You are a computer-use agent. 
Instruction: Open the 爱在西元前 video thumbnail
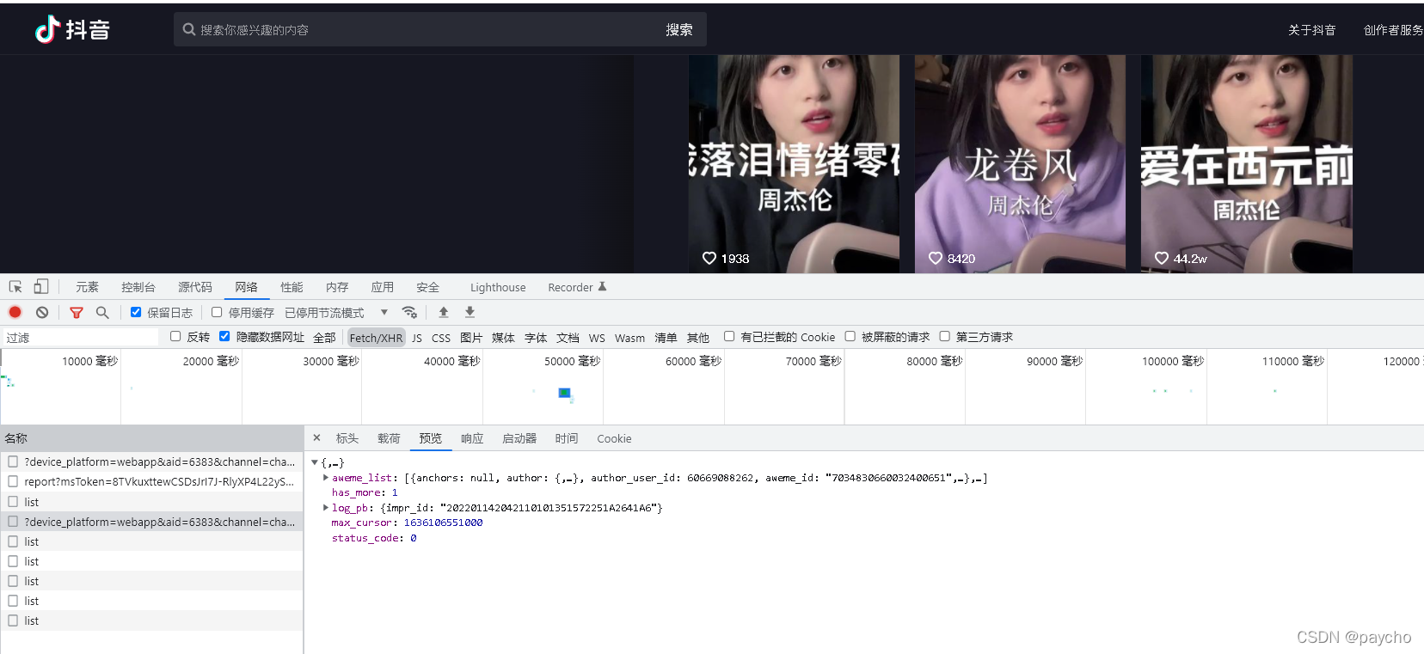pos(1247,164)
